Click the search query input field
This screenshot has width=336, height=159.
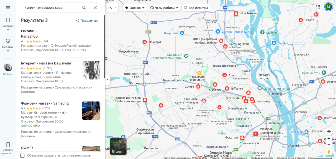(52, 8)
